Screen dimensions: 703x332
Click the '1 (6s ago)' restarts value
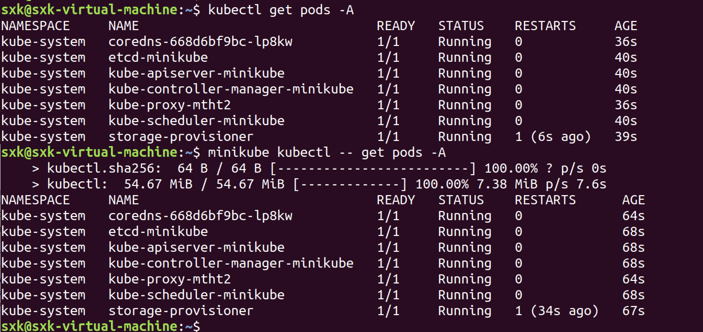(553, 137)
